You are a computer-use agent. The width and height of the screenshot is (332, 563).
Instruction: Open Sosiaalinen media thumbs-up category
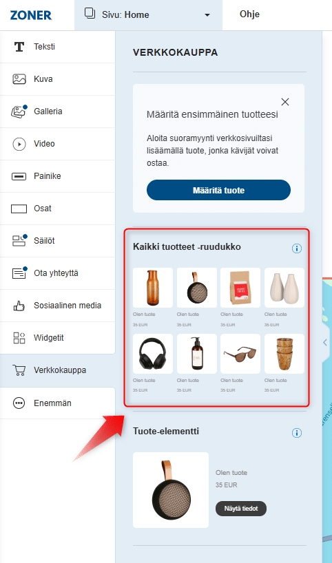57,306
